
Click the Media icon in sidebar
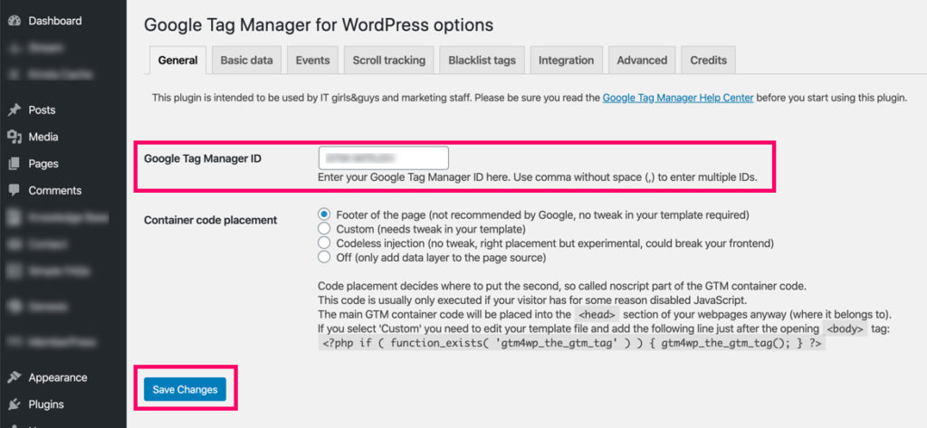click(14, 137)
